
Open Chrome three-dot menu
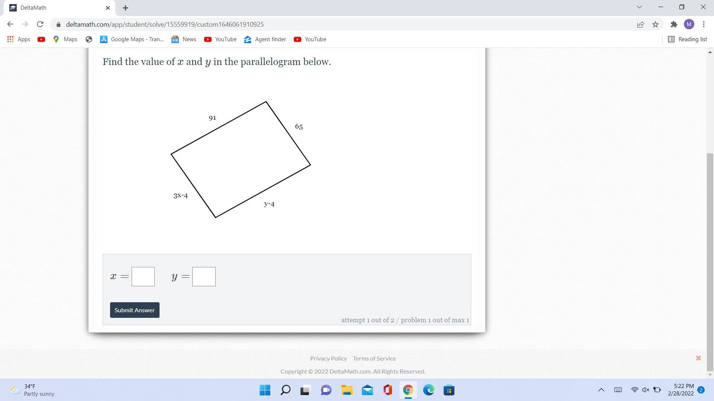pyautogui.click(x=704, y=24)
